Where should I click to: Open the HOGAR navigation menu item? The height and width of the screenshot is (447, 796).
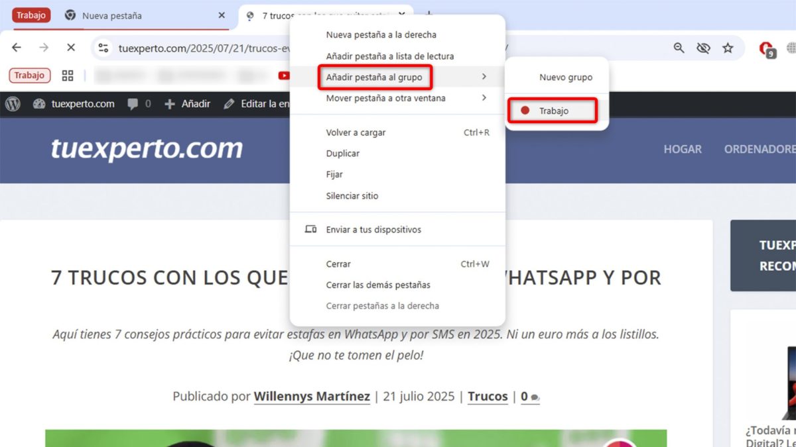pos(683,149)
